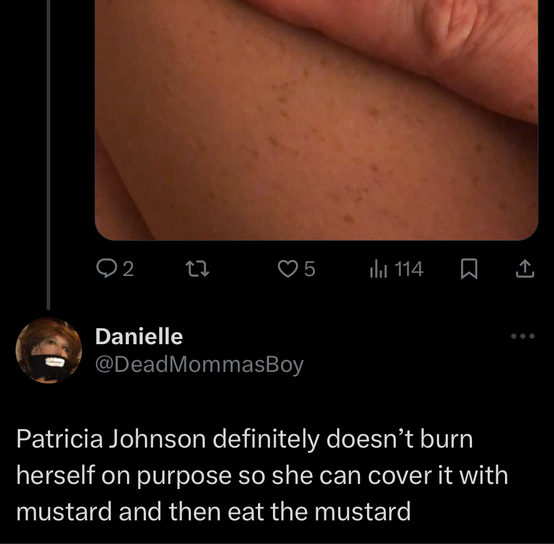The width and height of the screenshot is (554, 544).
Task: Bookmark the tweet with the bookmark icon
Action: tap(469, 269)
